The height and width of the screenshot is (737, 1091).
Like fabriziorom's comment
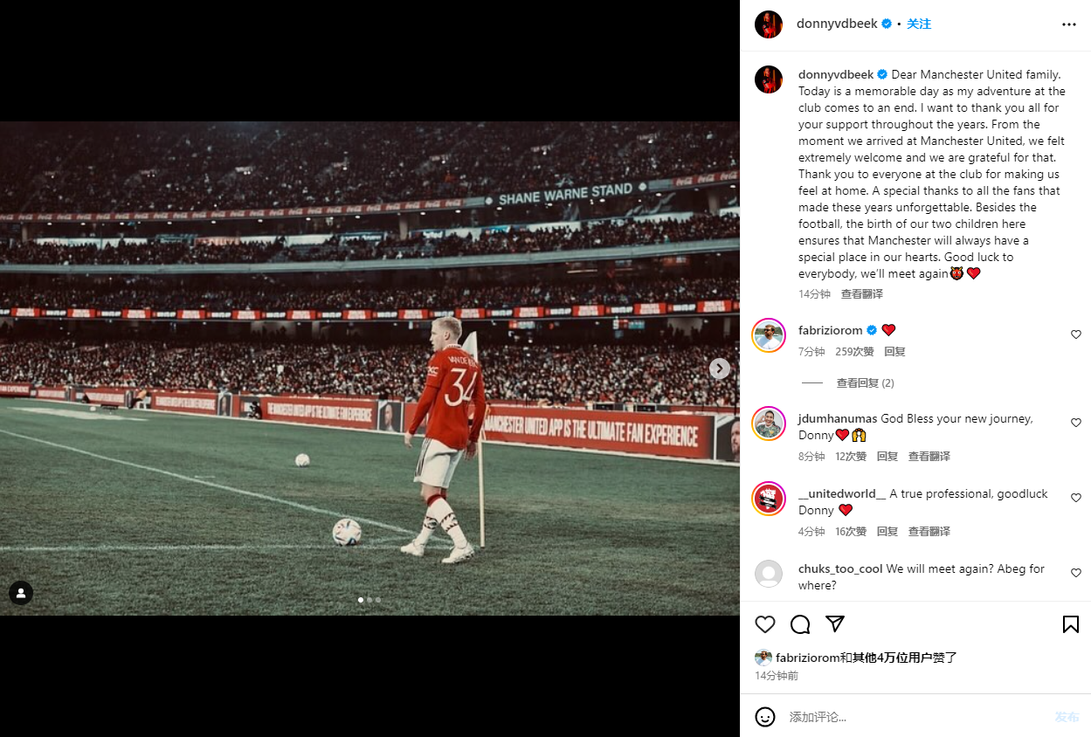[x=1076, y=334]
